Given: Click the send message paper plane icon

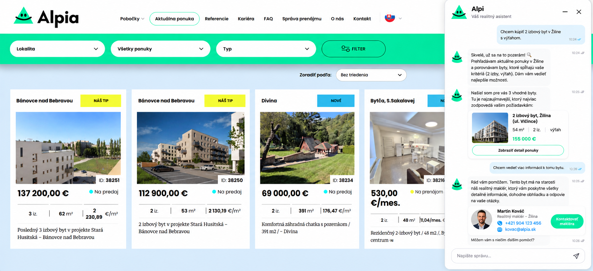Looking at the screenshot, I should pos(576,256).
